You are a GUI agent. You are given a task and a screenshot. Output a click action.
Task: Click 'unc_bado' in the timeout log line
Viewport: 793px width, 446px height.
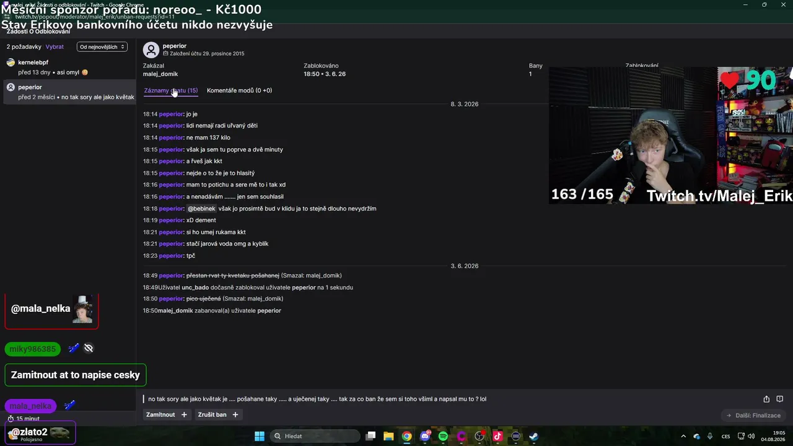[x=195, y=287]
